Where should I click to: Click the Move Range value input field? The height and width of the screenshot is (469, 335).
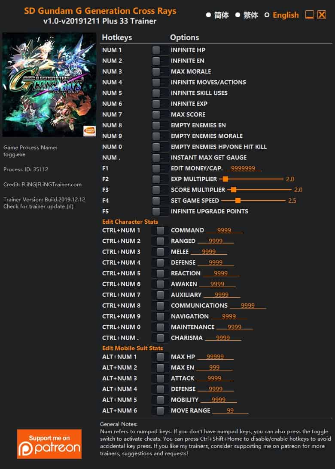pos(230,410)
